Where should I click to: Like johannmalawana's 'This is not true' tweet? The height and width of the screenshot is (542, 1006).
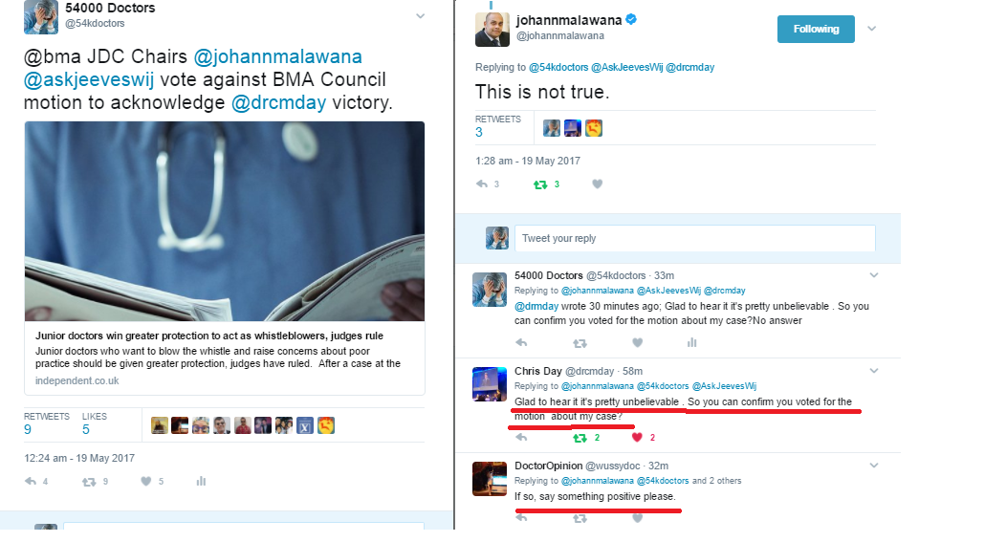tap(598, 184)
